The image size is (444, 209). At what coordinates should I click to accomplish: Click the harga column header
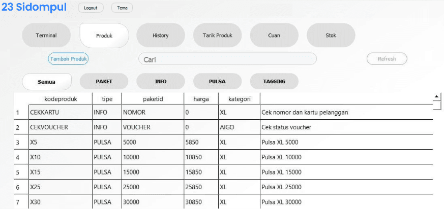coord(201,99)
